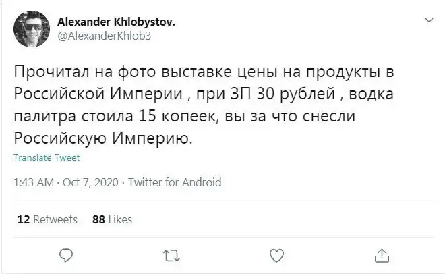Click the number 12 in retweet count
The image size is (445, 274).
tap(22, 219)
